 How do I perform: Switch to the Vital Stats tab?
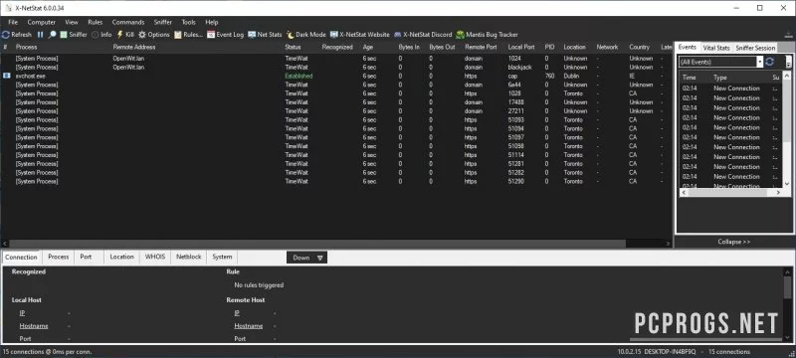tap(716, 48)
